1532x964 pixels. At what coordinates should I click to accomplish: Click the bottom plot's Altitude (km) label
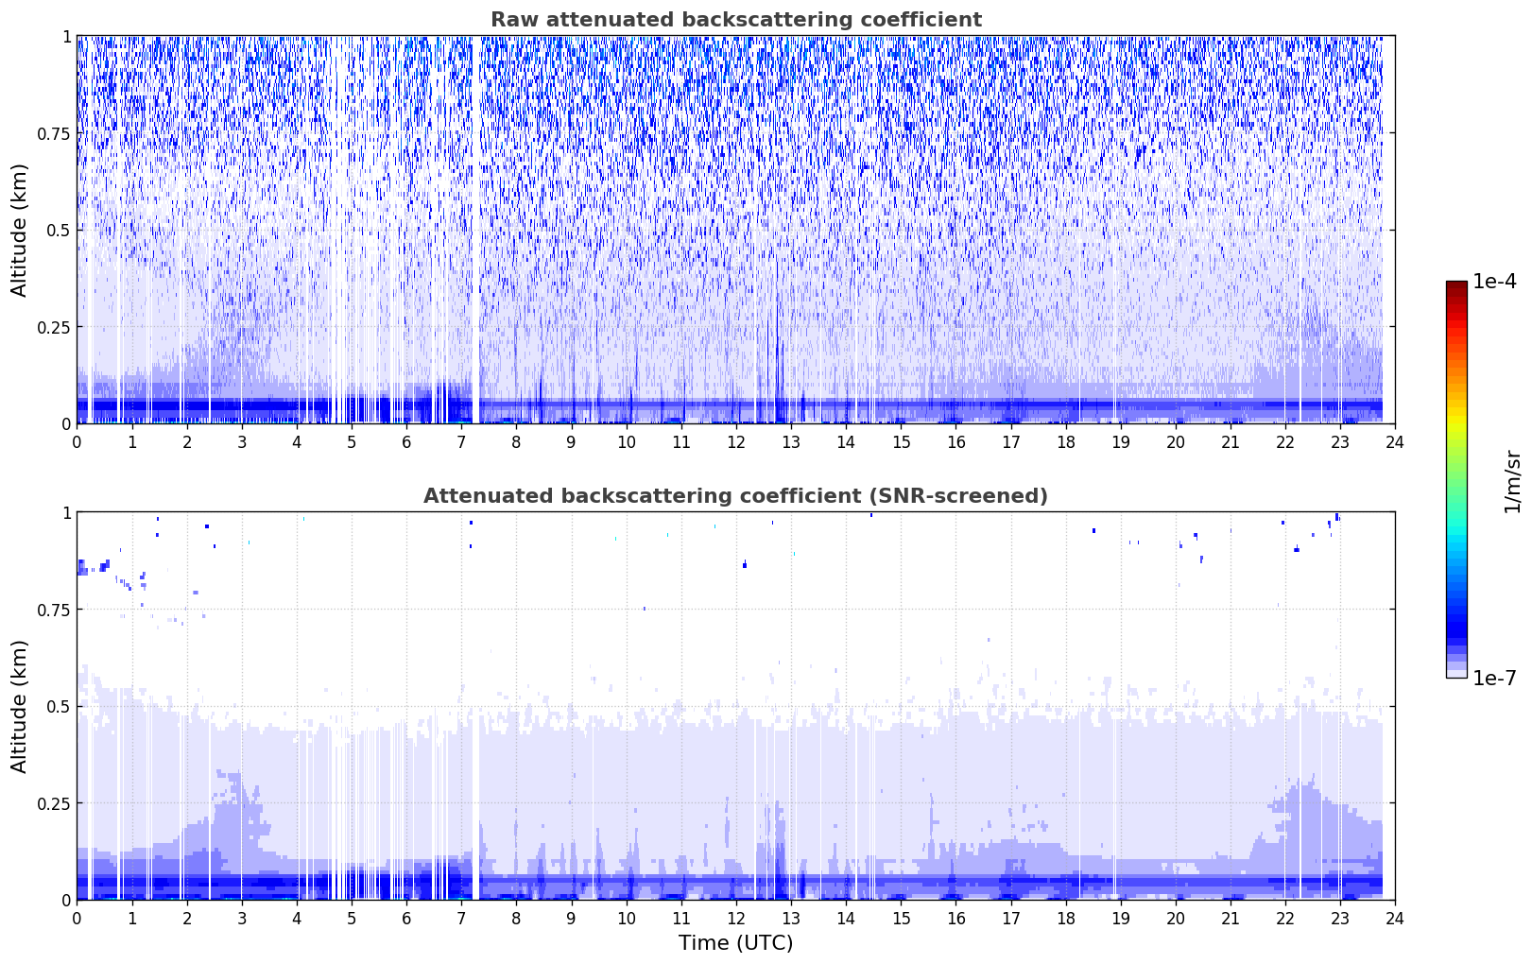[20, 706]
